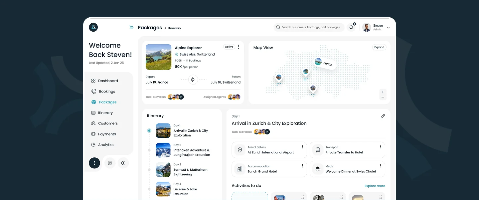Image resolution: width=479 pixels, height=200 pixels.
Task: Zoom out on the map with minus
Action: tap(383, 97)
